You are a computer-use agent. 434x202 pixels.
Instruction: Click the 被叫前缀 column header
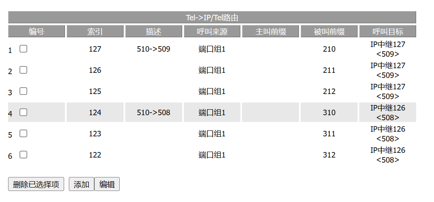coord(329,31)
